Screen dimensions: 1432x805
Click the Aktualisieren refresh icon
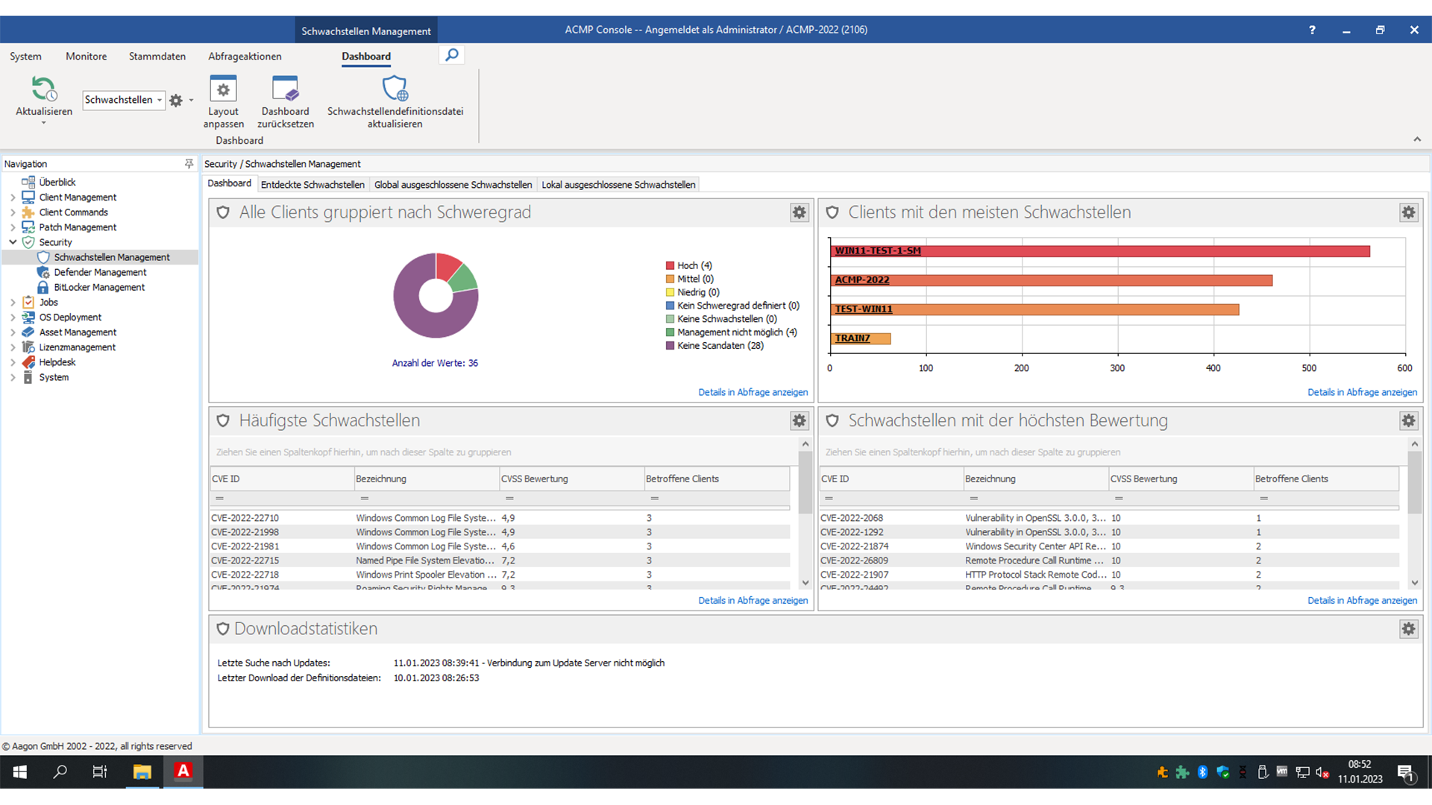[x=43, y=91]
